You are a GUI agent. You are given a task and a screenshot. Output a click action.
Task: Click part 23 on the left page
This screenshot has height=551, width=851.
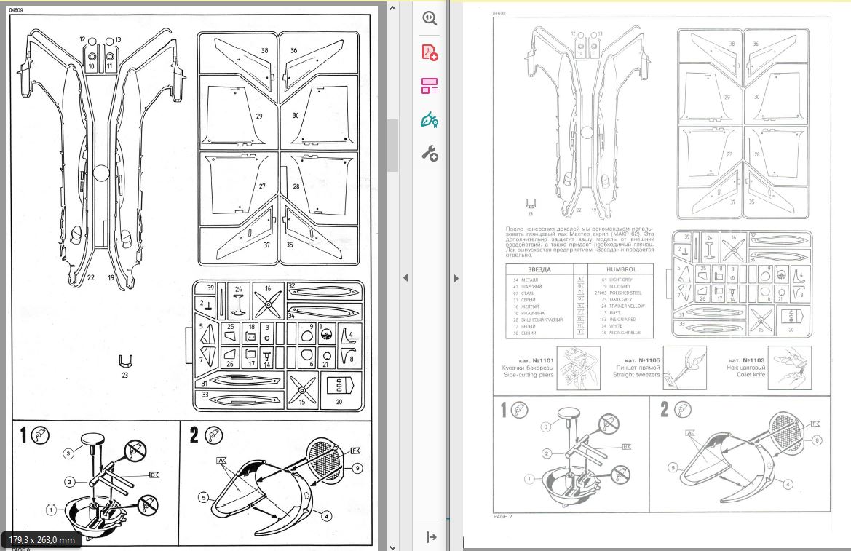coord(124,362)
